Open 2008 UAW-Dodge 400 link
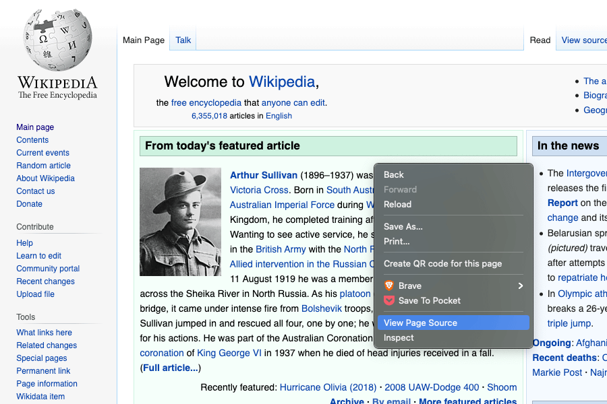The height and width of the screenshot is (404, 607). click(432, 387)
